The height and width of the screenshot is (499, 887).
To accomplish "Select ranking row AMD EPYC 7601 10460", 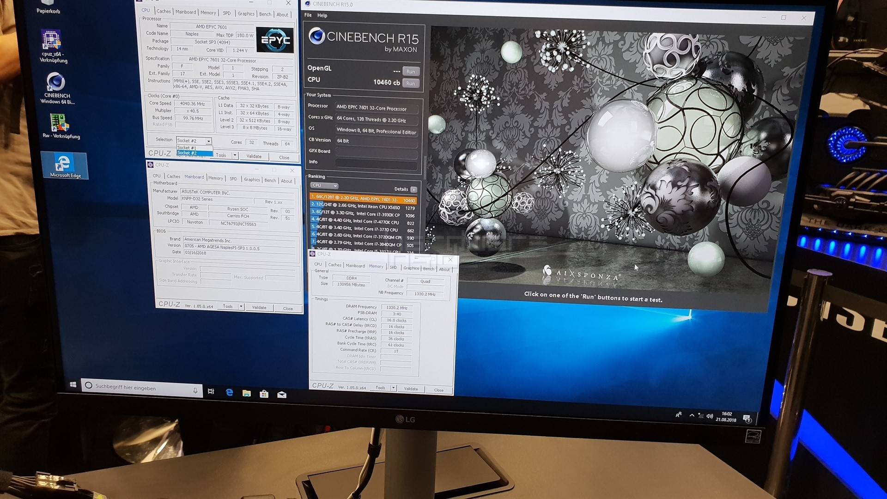I will pyautogui.click(x=363, y=199).
